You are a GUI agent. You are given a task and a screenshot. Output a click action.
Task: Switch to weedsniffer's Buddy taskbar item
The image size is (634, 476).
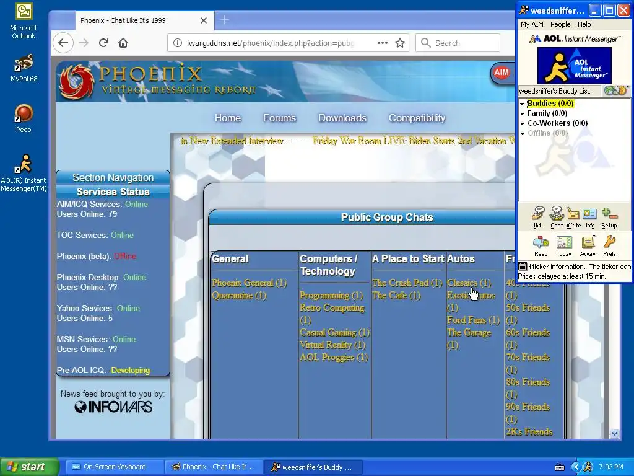point(313,467)
